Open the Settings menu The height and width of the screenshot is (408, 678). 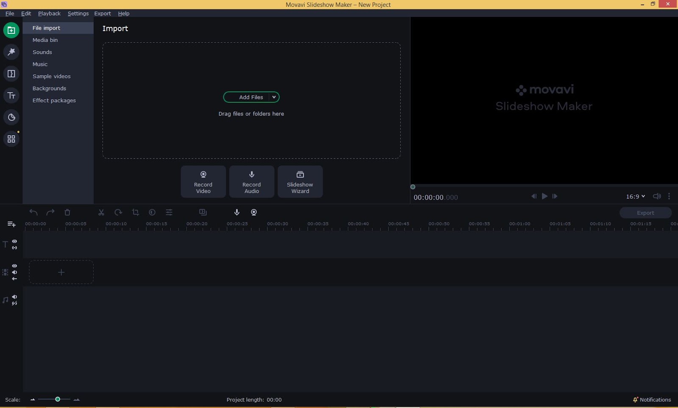(x=78, y=14)
